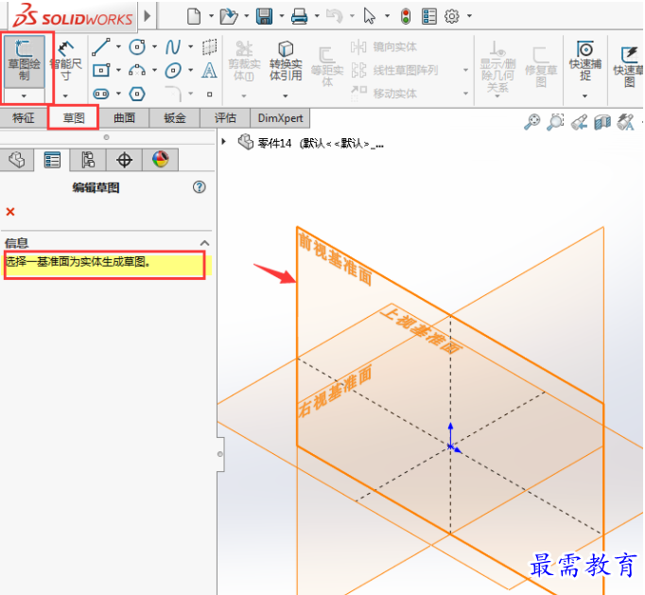Select the sketch Text (A) tool
The image size is (645, 595).
pyautogui.click(x=209, y=70)
